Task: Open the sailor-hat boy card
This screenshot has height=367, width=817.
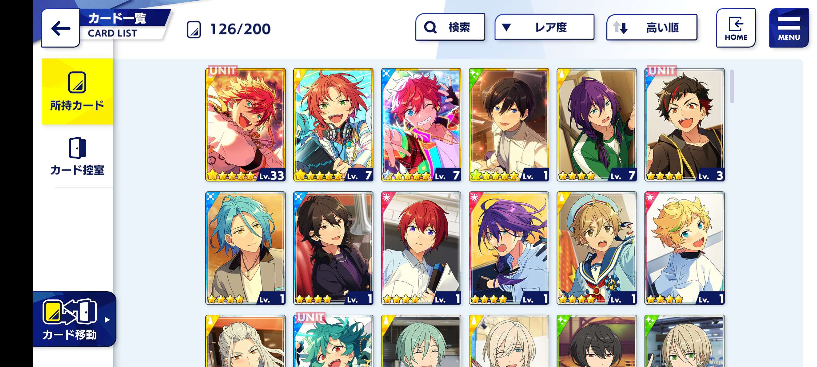Action: point(597,248)
